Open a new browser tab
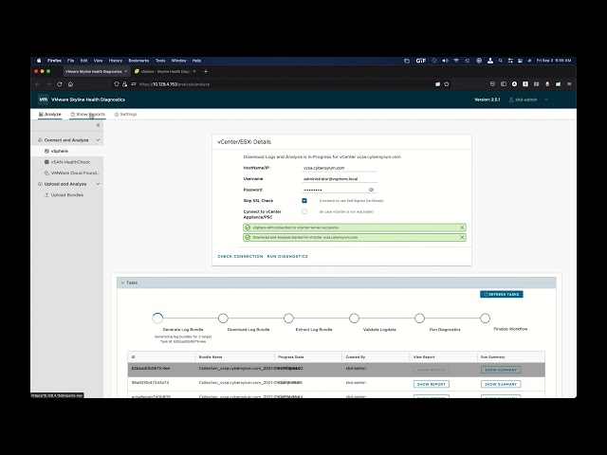 (x=206, y=72)
